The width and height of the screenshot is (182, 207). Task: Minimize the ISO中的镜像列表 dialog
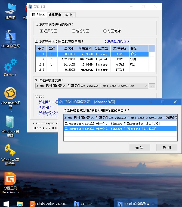point(150,102)
